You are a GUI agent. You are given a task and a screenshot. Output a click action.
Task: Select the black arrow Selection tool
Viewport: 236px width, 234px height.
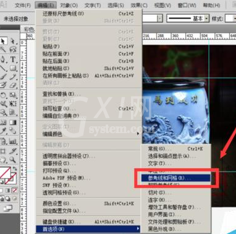pyautogui.click(x=3, y=41)
